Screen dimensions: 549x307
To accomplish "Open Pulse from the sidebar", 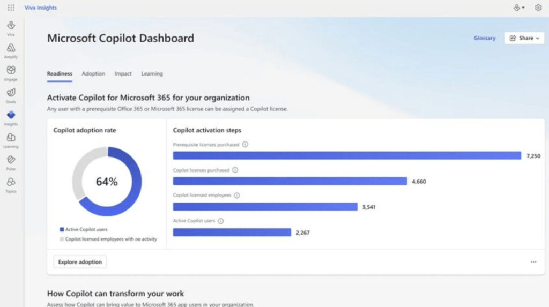I will coord(11,163).
